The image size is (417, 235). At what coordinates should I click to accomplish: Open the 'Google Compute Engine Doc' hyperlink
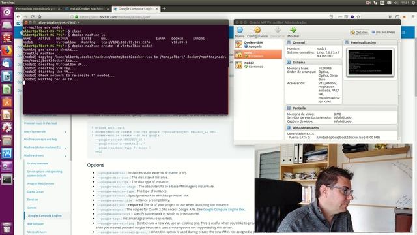coord(223,210)
